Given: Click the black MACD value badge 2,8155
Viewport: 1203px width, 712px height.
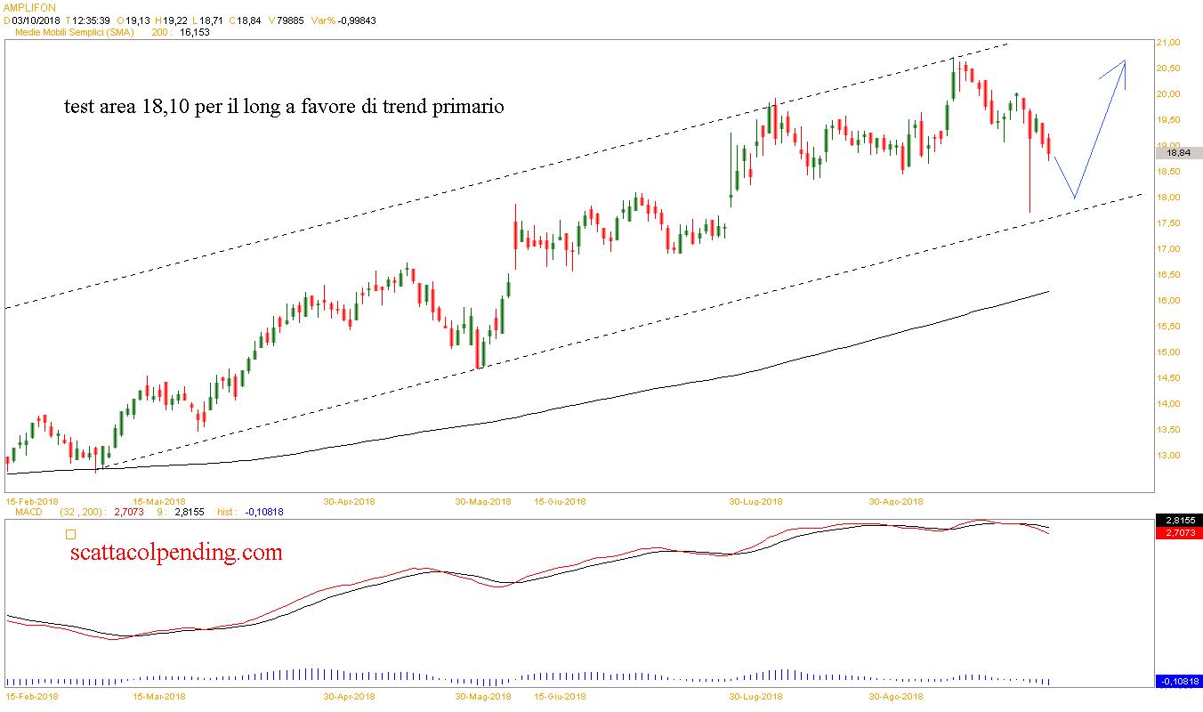Looking at the screenshot, I should tap(1178, 520).
